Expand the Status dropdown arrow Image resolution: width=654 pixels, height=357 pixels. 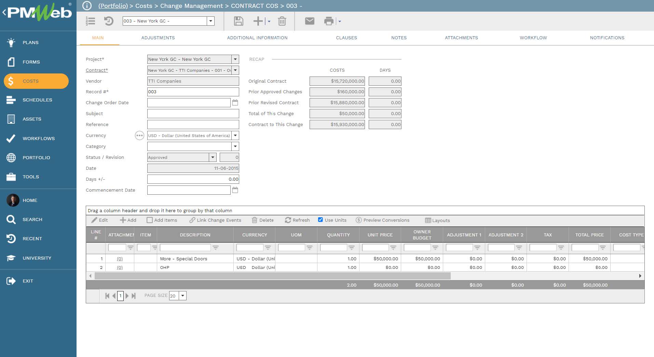[213, 157]
